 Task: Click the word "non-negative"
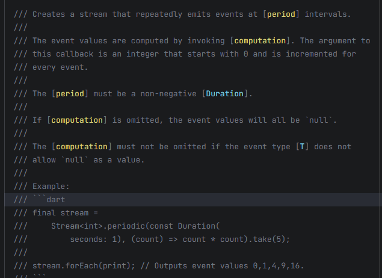tap(168, 94)
